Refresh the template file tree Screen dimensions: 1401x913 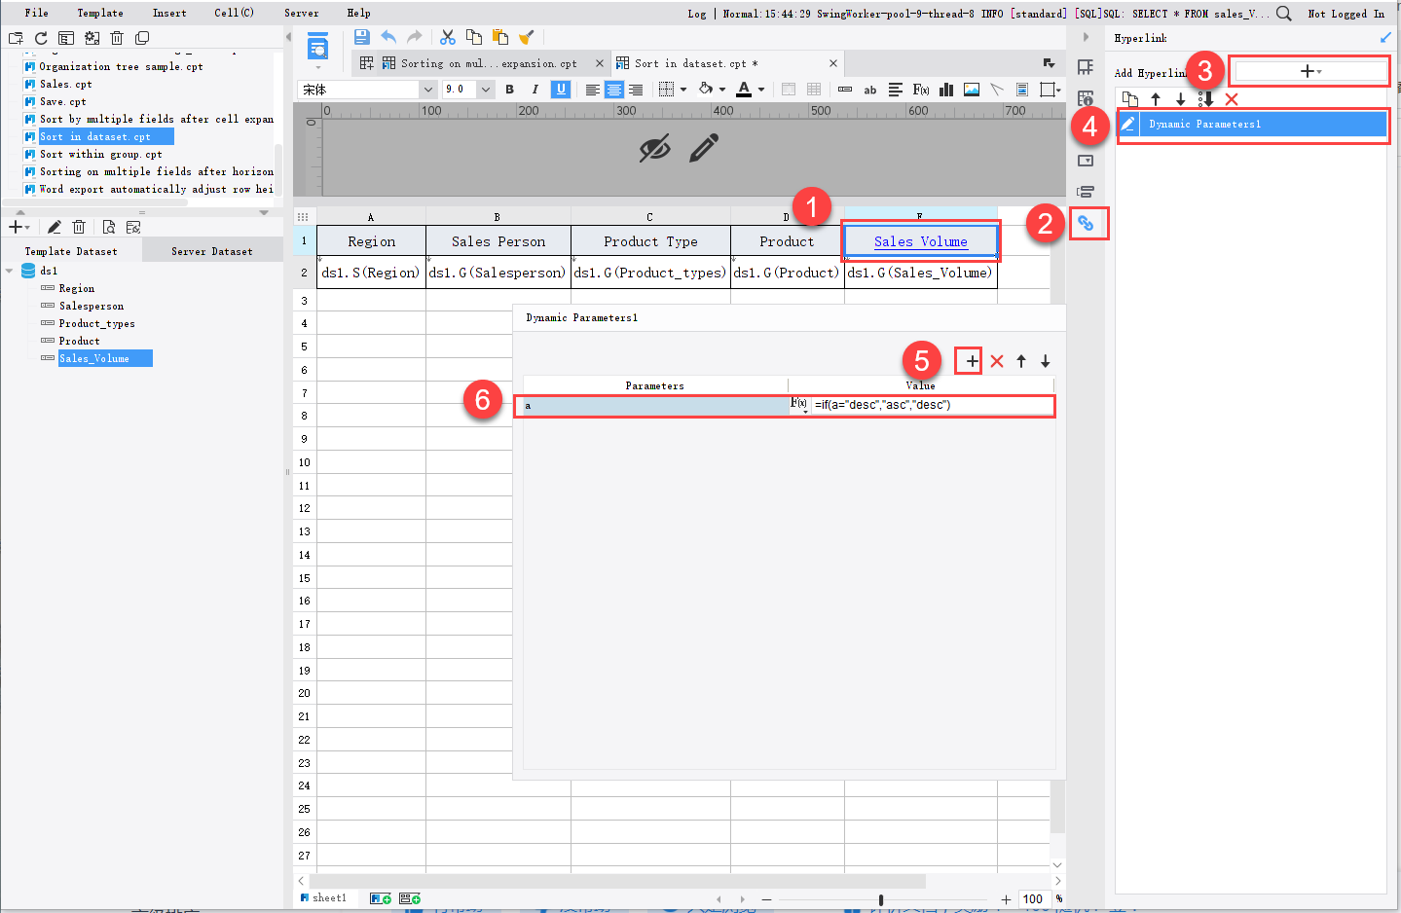(x=41, y=38)
